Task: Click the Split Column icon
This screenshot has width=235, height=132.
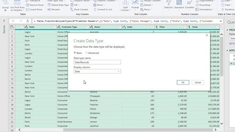Action: coord(126,6)
